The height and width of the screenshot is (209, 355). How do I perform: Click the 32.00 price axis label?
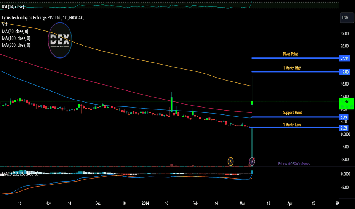345,34
